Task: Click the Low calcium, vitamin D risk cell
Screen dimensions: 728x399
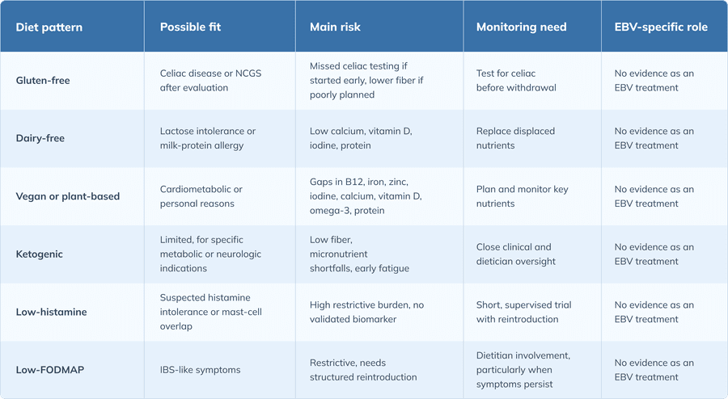Action: click(x=361, y=138)
